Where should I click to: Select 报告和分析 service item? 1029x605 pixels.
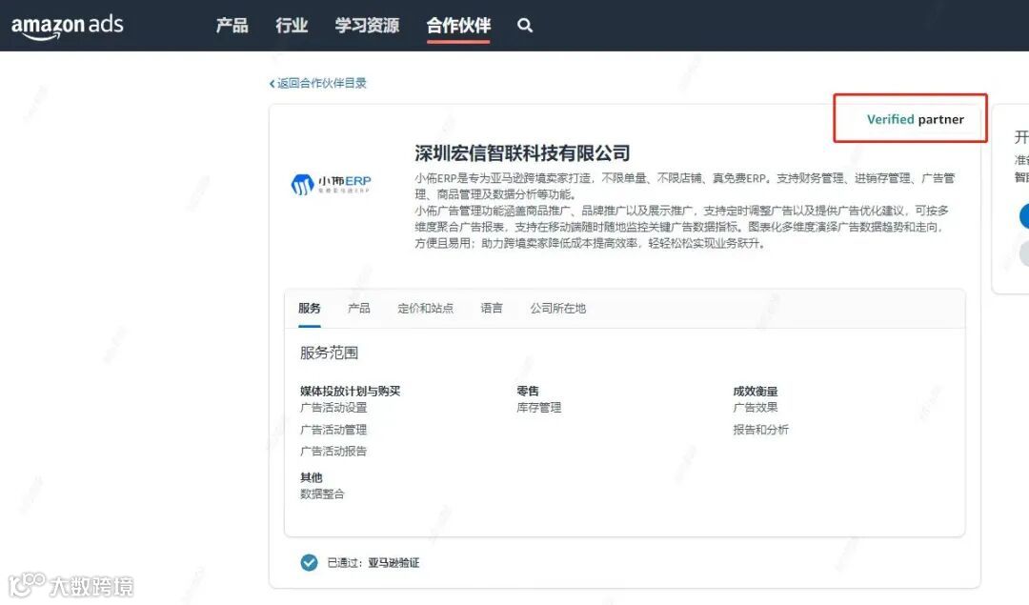pyautogui.click(x=760, y=430)
